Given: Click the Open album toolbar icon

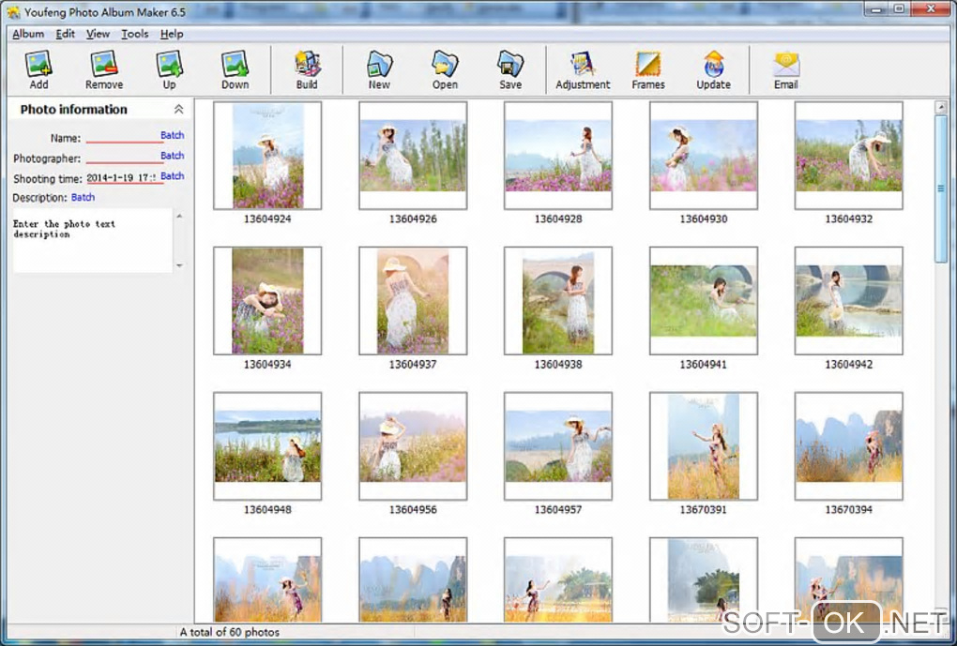Looking at the screenshot, I should (445, 69).
